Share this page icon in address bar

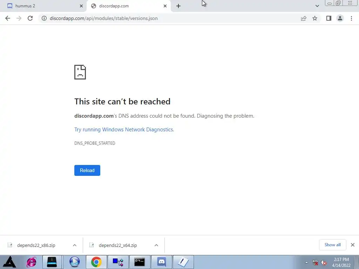pyautogui.click(x=304, y=18)
